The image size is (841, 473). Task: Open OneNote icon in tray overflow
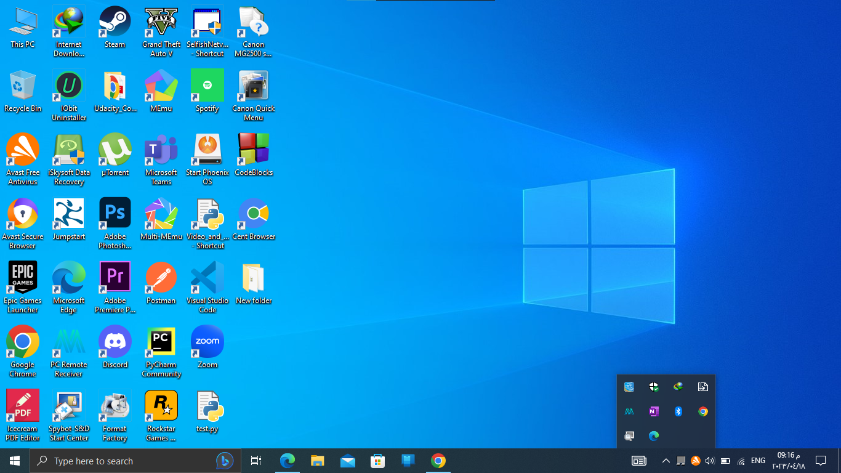(654, 411)
